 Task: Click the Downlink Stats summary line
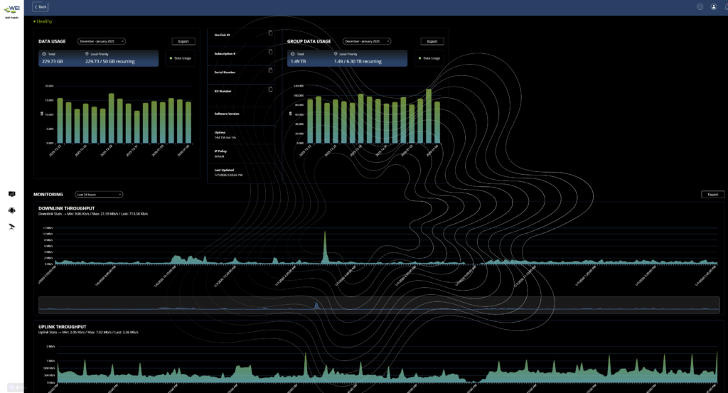tap(93, 214)
